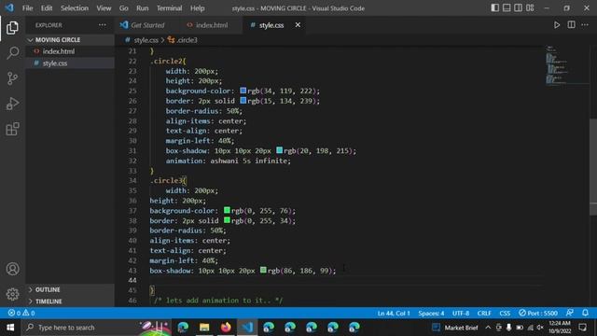Open Explorer Views and More Actions ellipsis
Image resolution: width=597 pixels, height=336 pixels.
[103, 25]
